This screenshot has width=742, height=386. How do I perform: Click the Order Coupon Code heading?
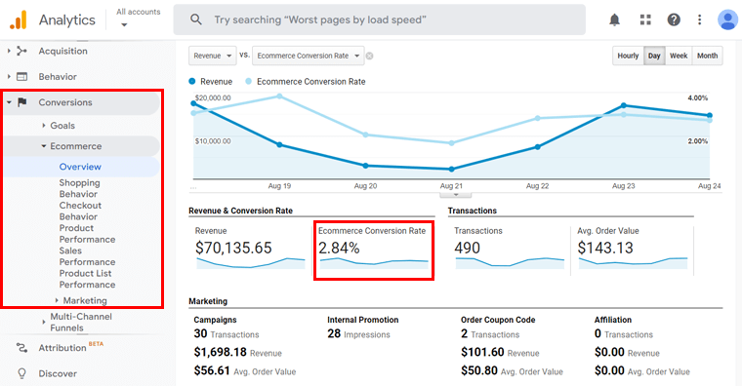click(x=498, y=320)
